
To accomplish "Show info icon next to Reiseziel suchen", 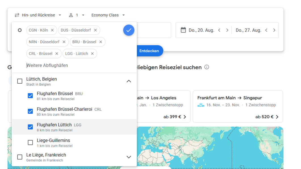I will 207,67.
